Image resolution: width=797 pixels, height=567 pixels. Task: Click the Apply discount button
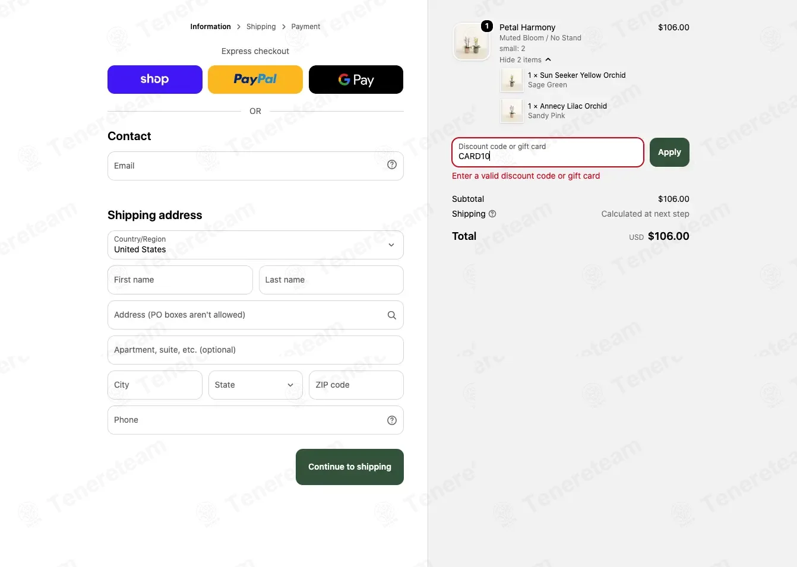pos(669,152)
